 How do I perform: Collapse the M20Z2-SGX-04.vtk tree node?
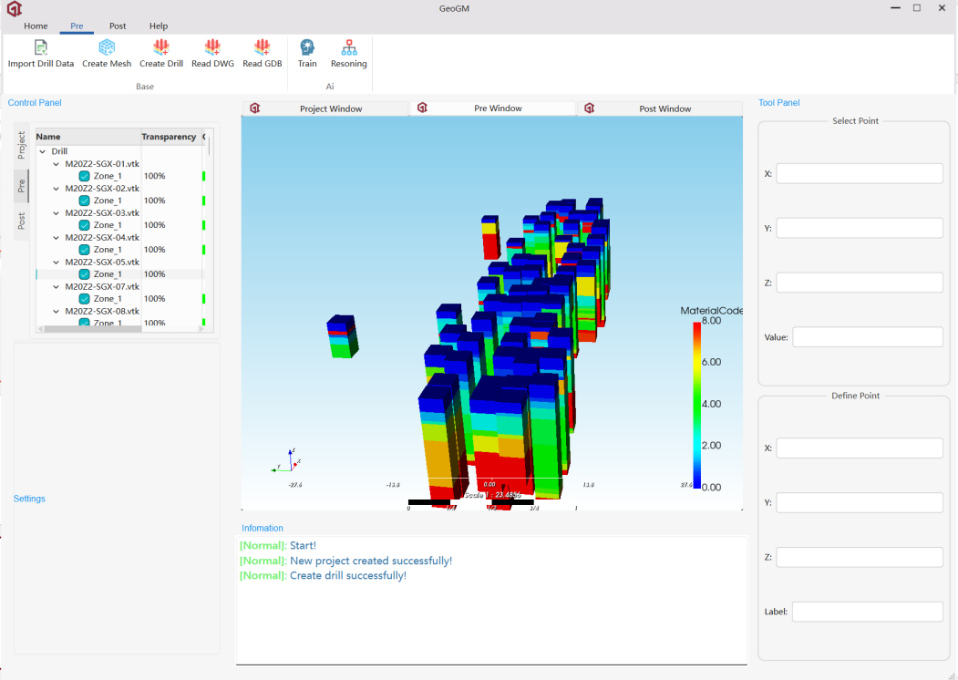57,238
